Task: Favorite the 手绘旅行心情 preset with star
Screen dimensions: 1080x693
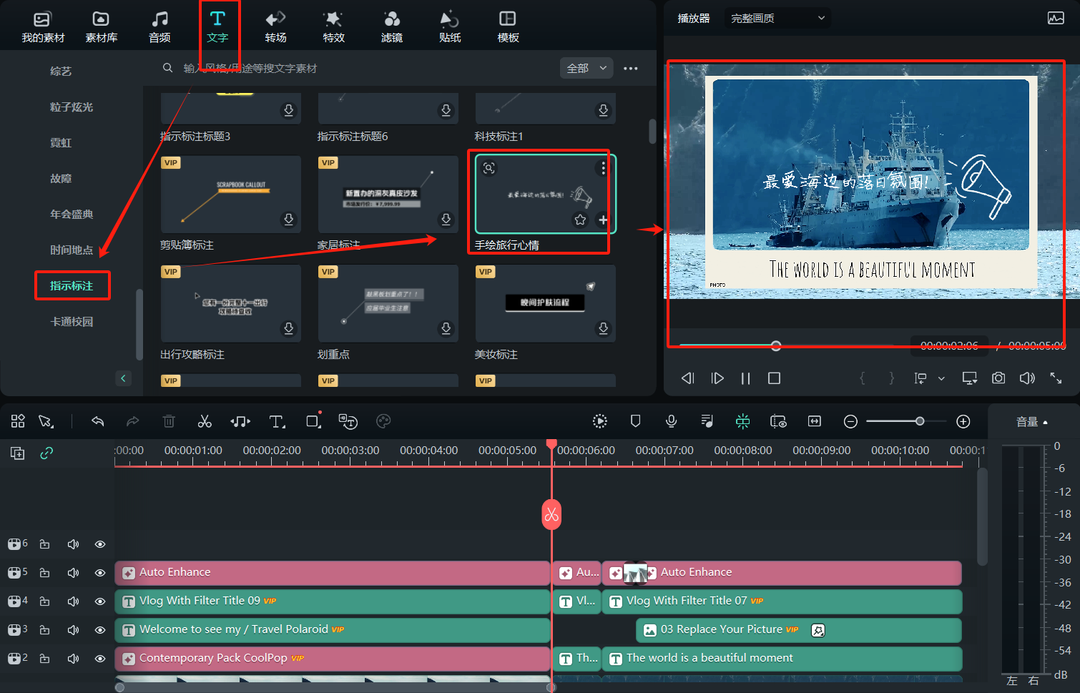Action: 580,220
